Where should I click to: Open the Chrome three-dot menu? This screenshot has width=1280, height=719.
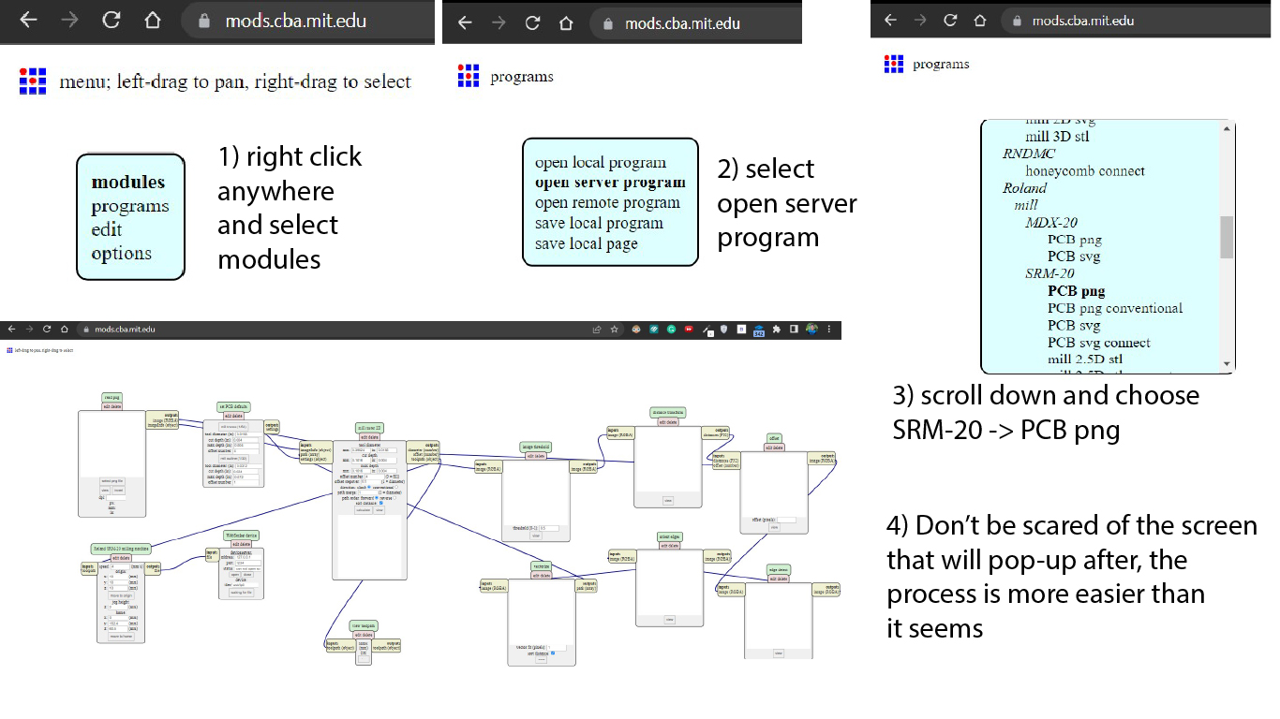[x=830, y=330]
